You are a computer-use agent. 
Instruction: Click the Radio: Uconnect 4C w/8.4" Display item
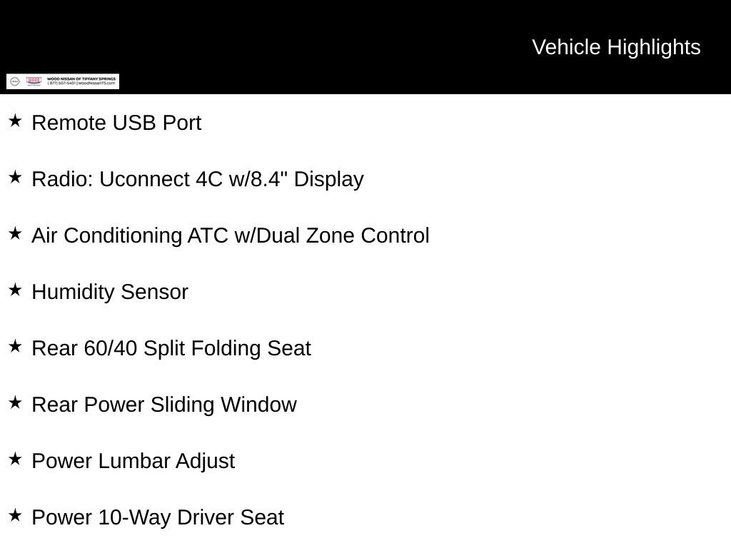198,179
